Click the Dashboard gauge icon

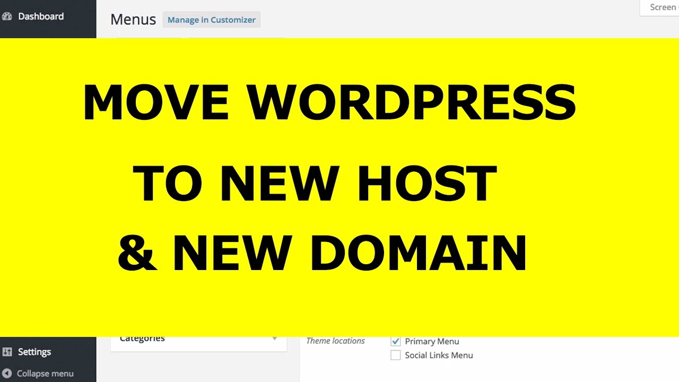click(x=7, y=16)
